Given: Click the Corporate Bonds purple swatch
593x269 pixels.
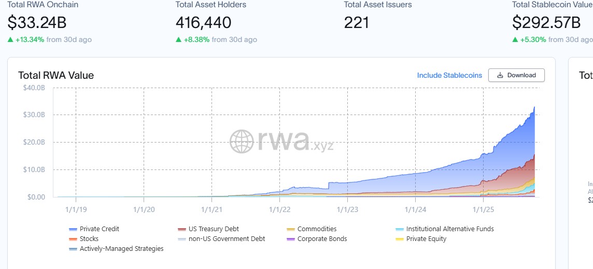Looking at the screenshot, I should (x=291, y=239).
